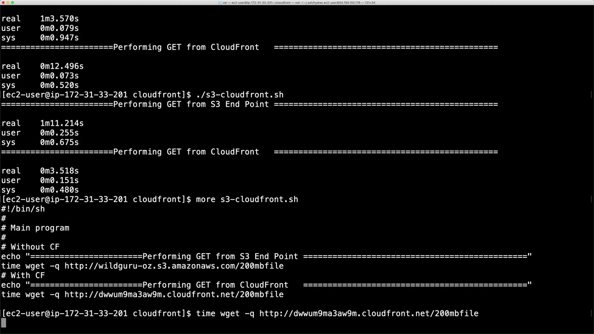Screen dimensions: 594x334
Task: Click the folder proxy icon in title bar
Action: pyautogui.click(x=220, y=3)
